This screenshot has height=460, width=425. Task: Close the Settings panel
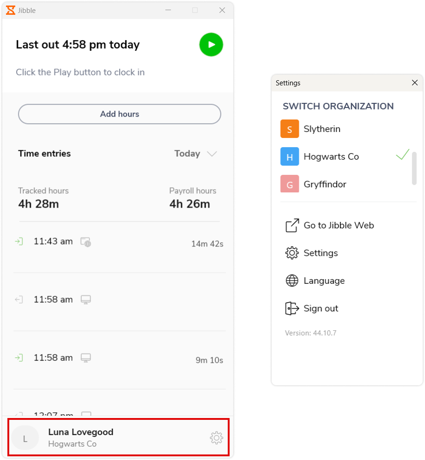(415, 83)
